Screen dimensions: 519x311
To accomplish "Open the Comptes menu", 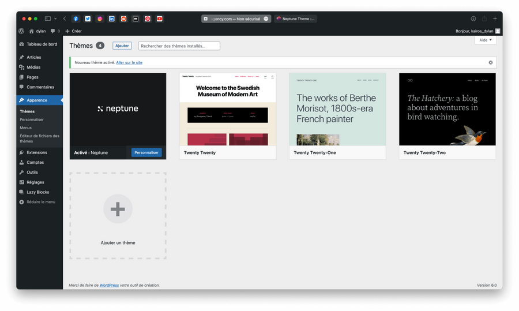I will (x=39, y=163).
